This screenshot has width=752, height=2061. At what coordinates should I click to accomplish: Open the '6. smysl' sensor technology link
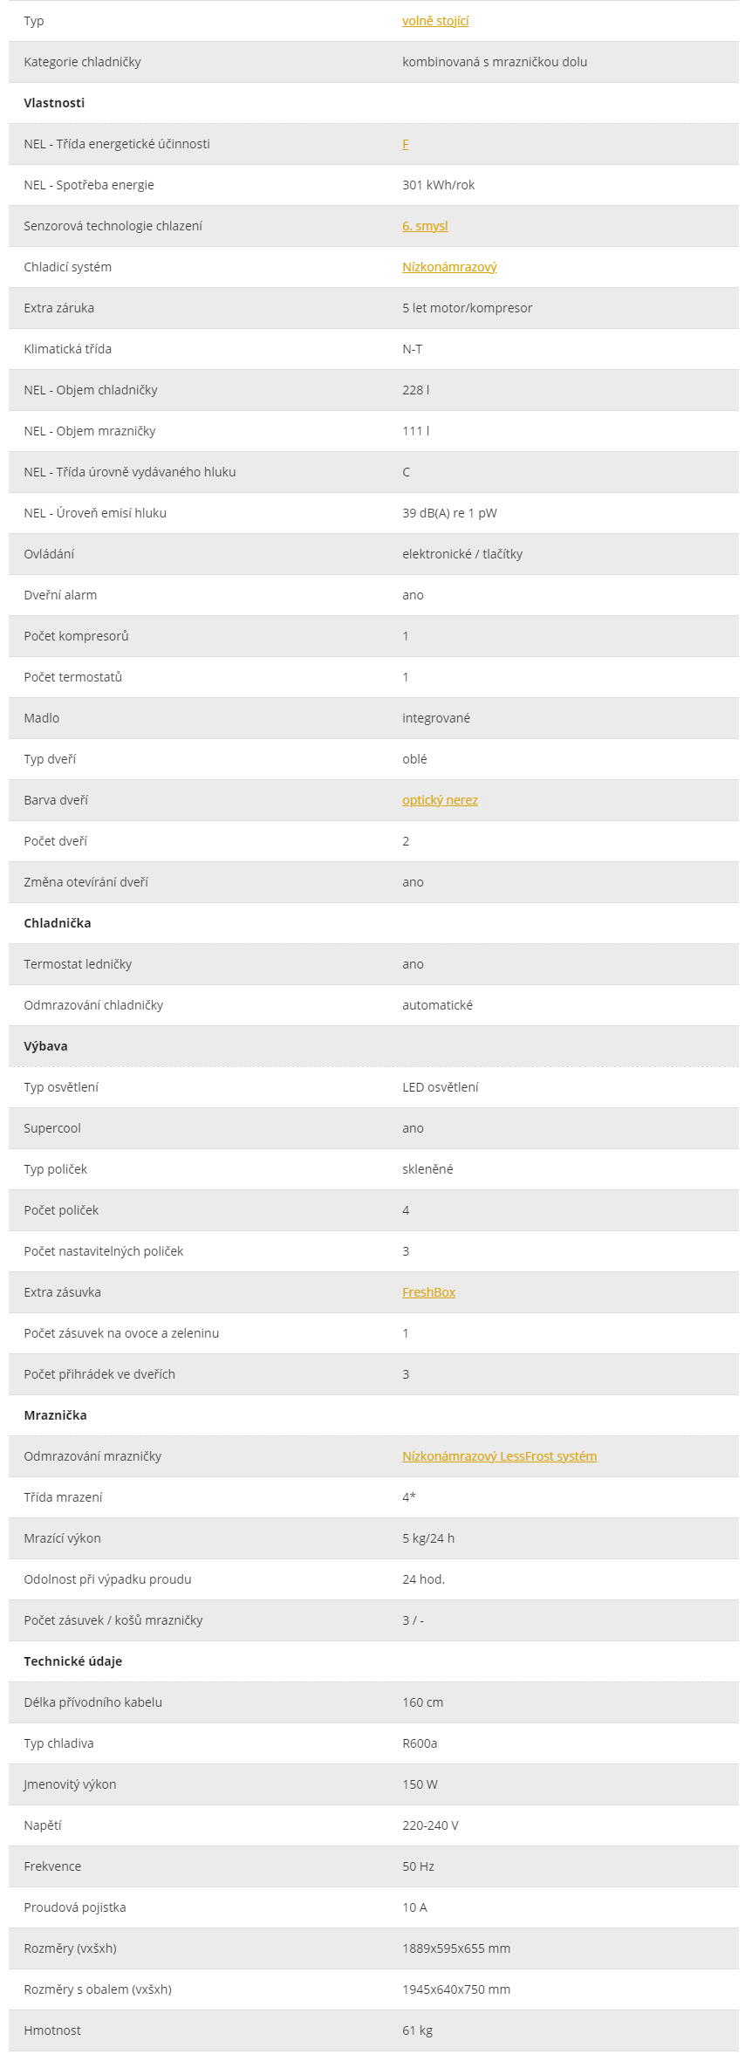click(425, 226)
